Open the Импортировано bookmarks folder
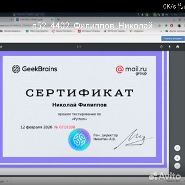The height and width of the screenshot is (185, 185). coord(11,31)
